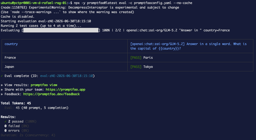Click the '0 failed (0%)' line
This screenshot has width=256, height=140.
point(17,126)
